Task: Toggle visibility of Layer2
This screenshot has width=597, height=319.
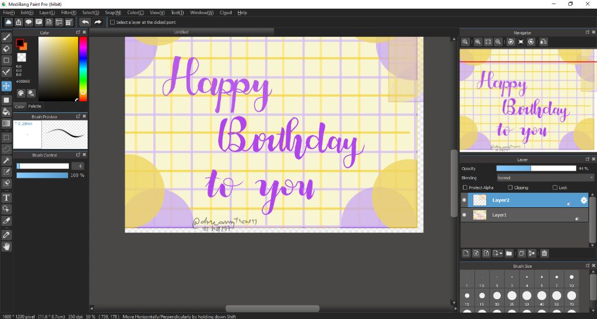Action: [464, 200]
